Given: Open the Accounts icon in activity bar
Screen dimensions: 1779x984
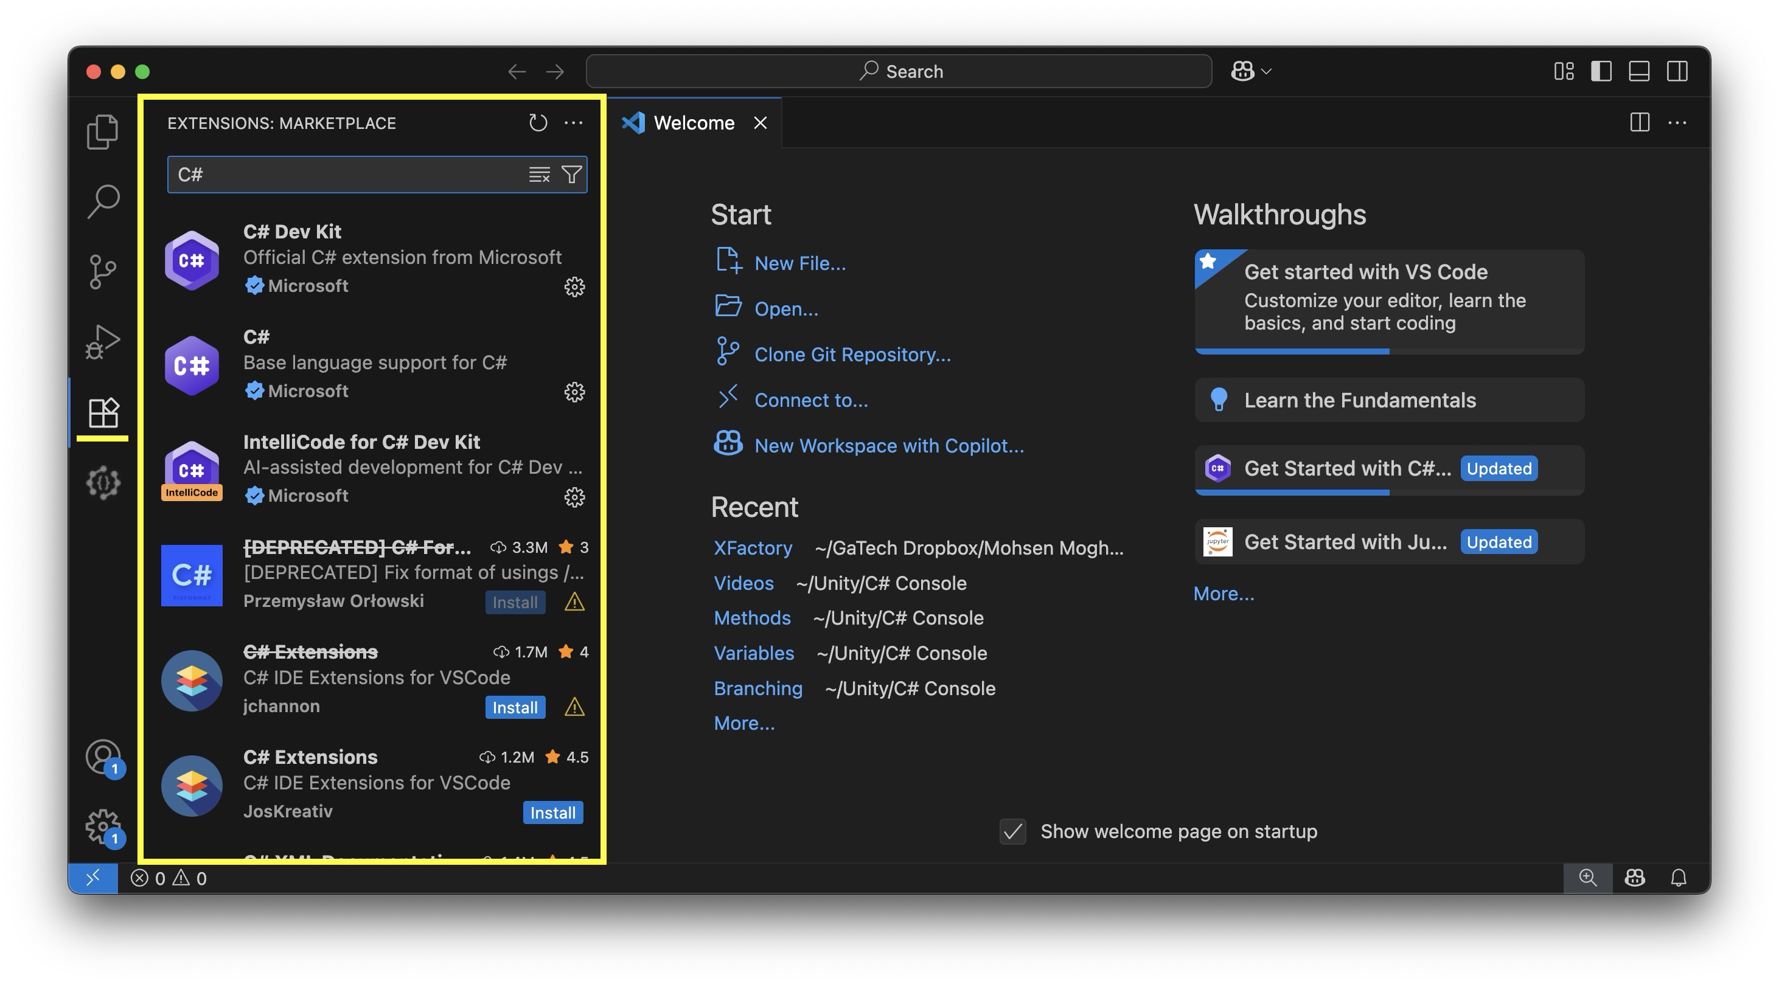Looking at the screenshot, I should pos(102,756).
